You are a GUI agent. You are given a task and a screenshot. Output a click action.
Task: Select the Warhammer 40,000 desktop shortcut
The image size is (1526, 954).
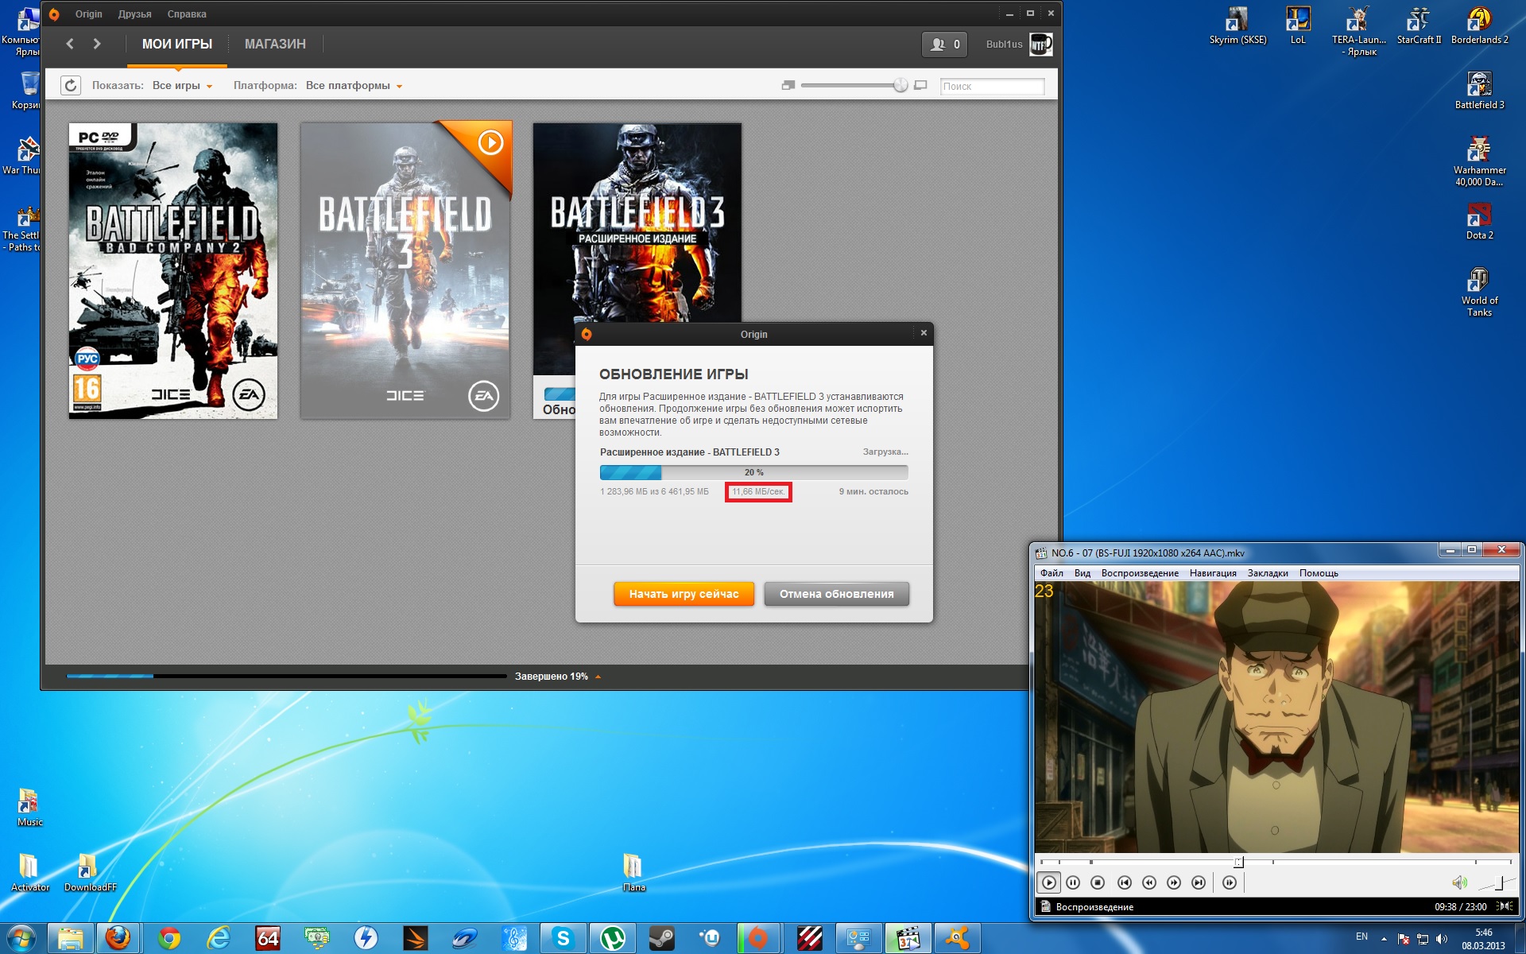click(1479, 162)
